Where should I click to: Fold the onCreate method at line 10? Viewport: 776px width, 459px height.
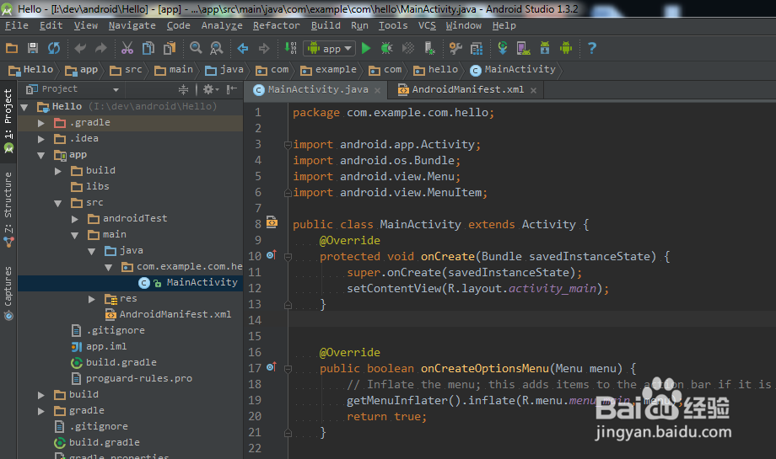pyautogui.click(x=288, y=257)
